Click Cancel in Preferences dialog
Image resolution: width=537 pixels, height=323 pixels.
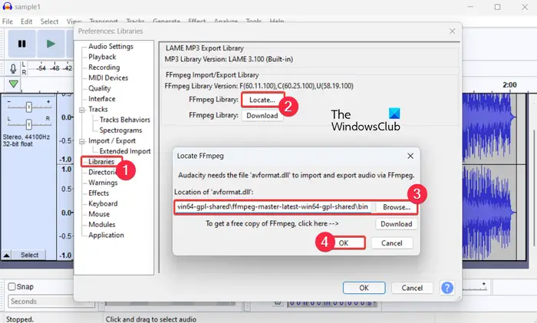click(412, 288)
